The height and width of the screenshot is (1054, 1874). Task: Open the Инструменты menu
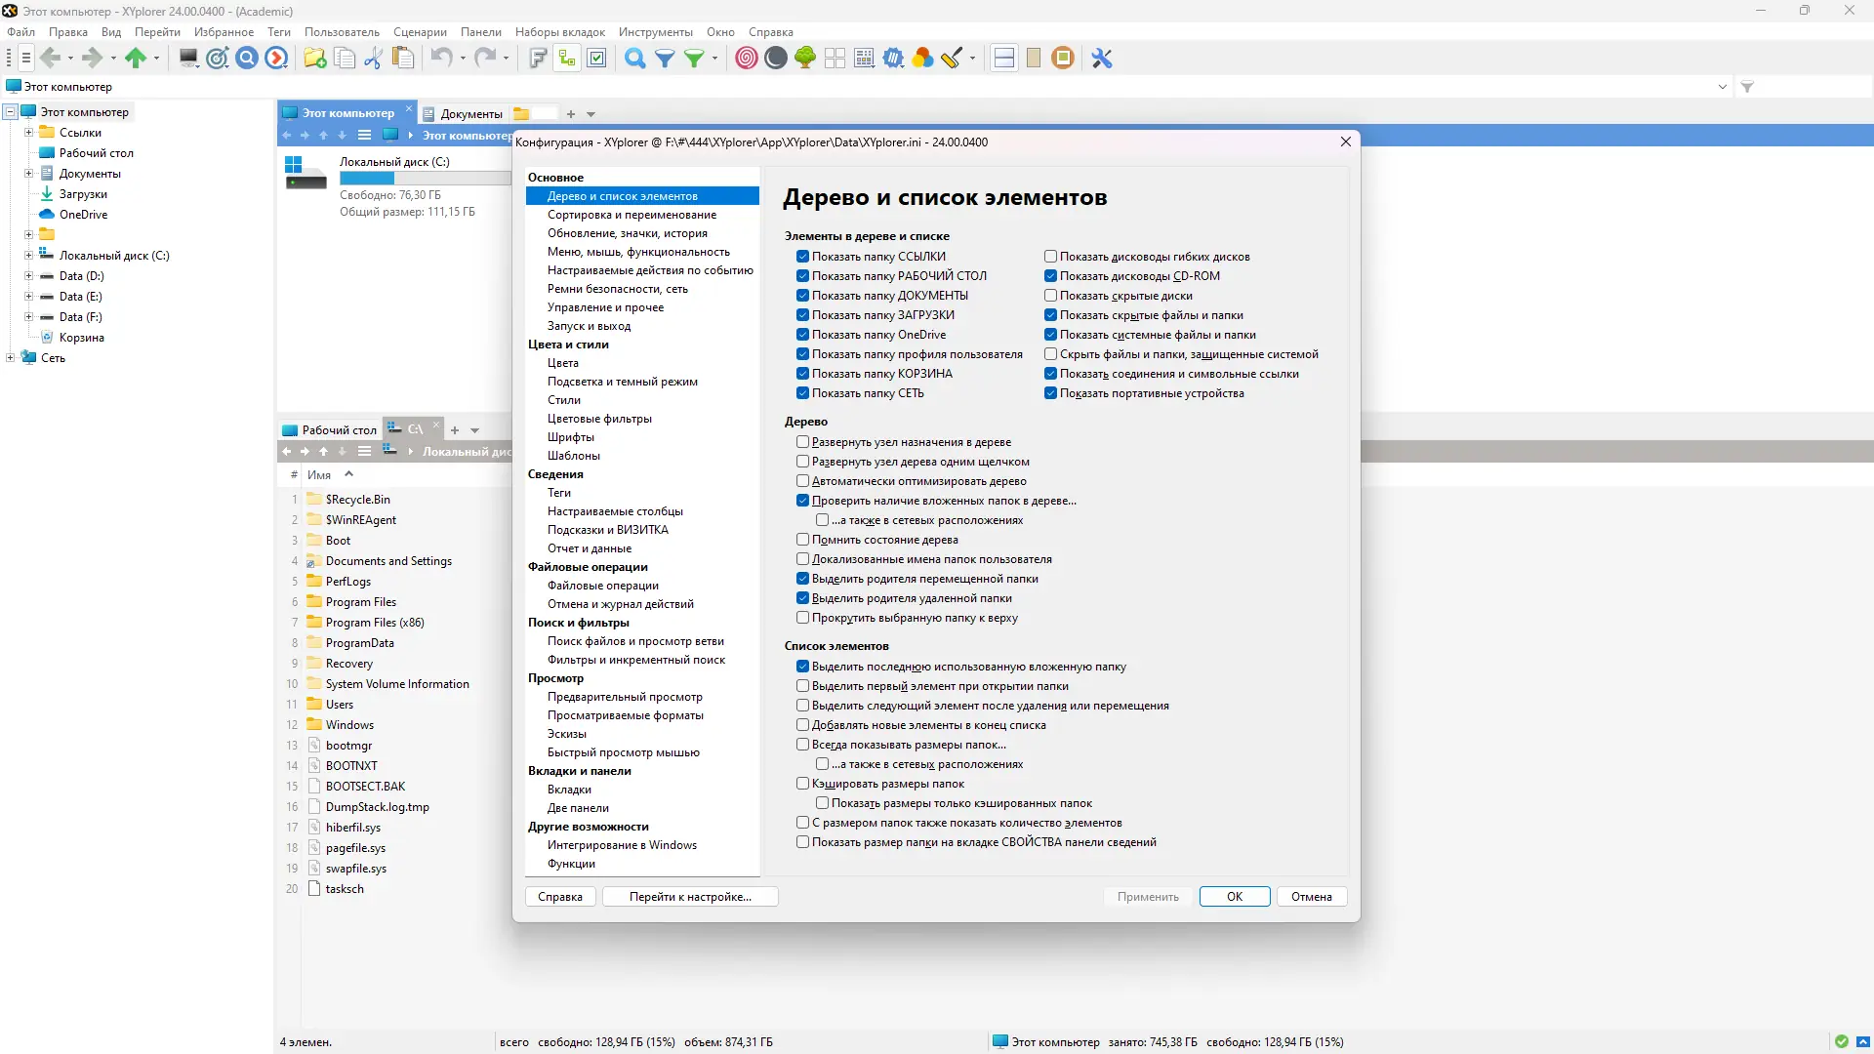click(655, 32)
